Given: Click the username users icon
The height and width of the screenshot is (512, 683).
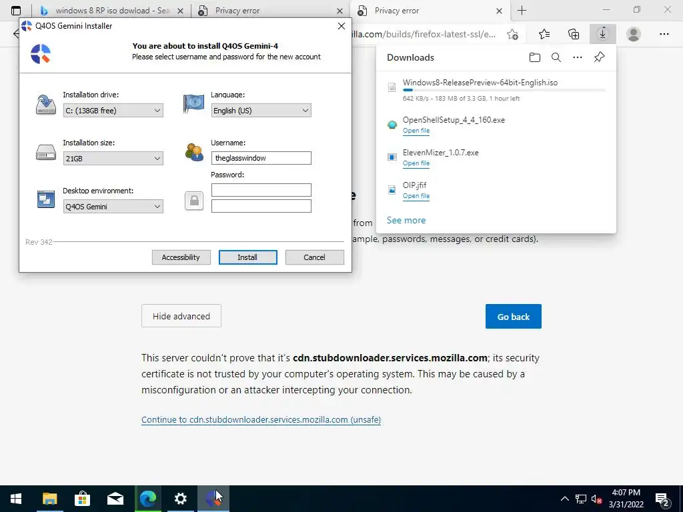Looking at the screenshot, I should coord(194,153).
